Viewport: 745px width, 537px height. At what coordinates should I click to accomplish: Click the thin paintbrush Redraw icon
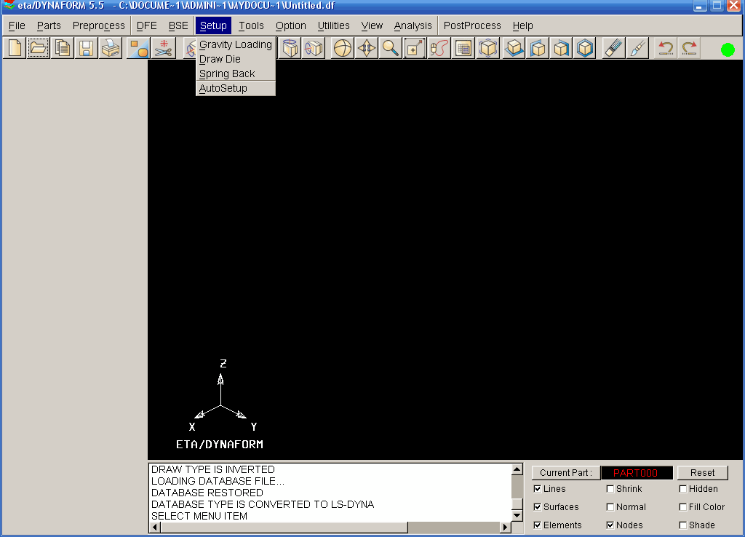tap(637, 48)
